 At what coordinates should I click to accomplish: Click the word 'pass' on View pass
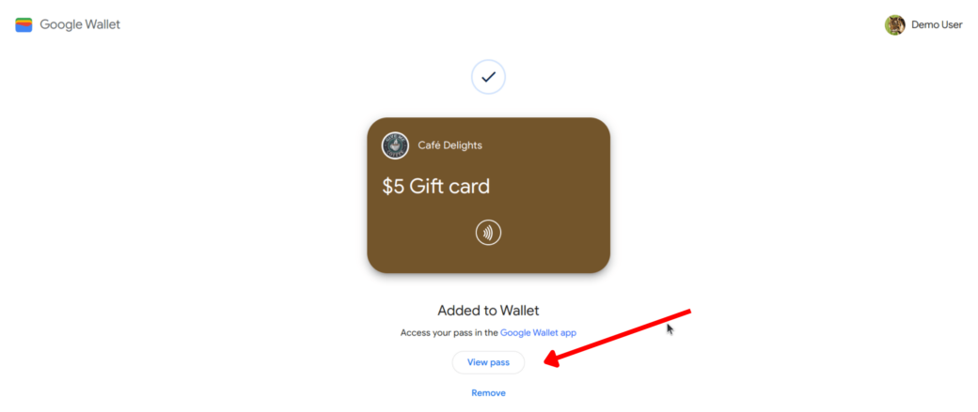pos(499,363)
